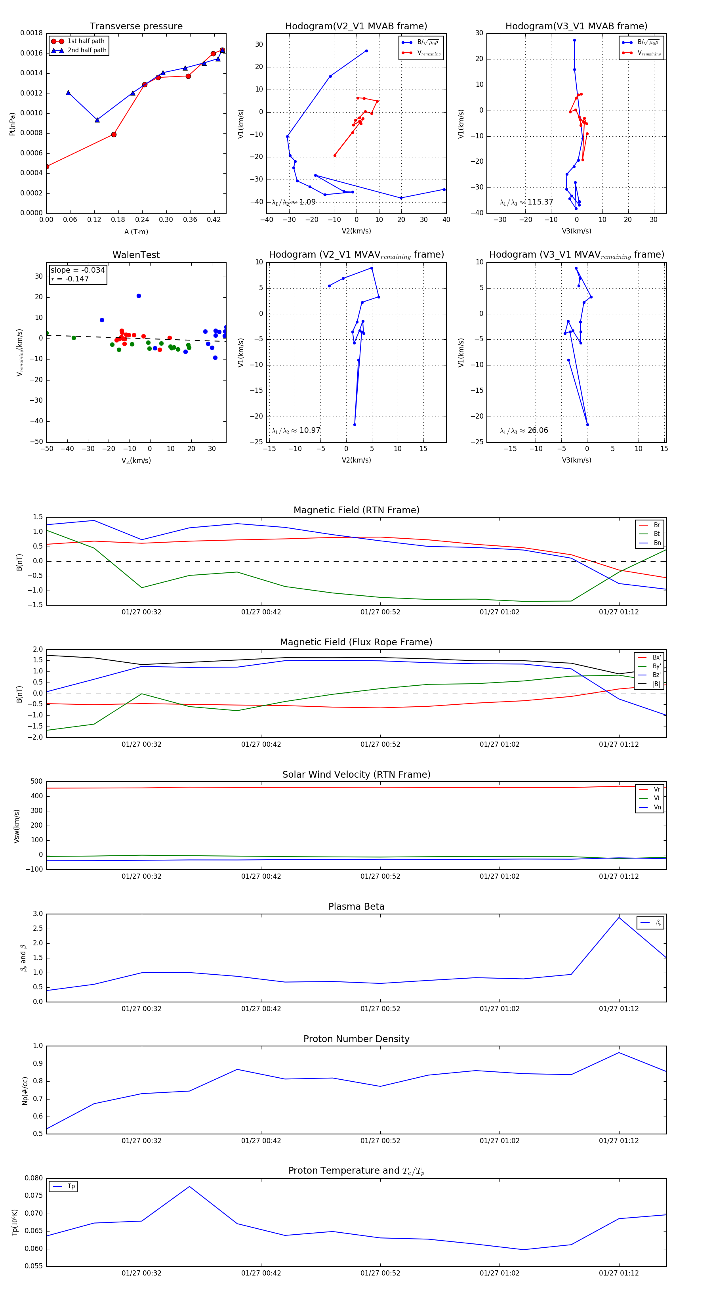The image size is (713, 1308).
Task: Click the λ1/λ2 ≈ 10.97 annotation
Action: pyautogui.click(x=296, y=430)
